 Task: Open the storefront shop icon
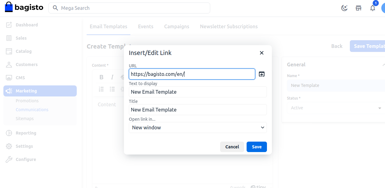[358, 8]
